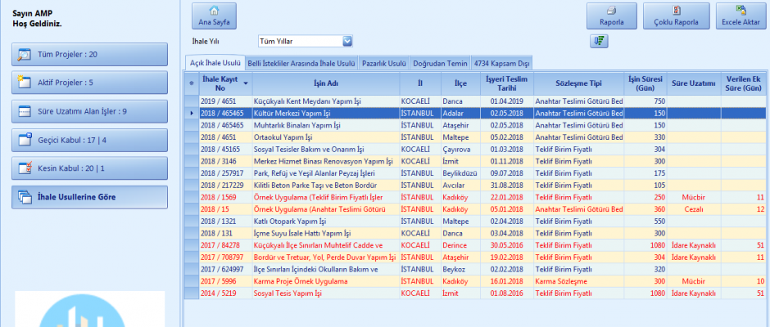The width and height of the screenshot is (770, 327).
Task: Expand the İhale Yılı dropdown
Action: coord(346,41)
